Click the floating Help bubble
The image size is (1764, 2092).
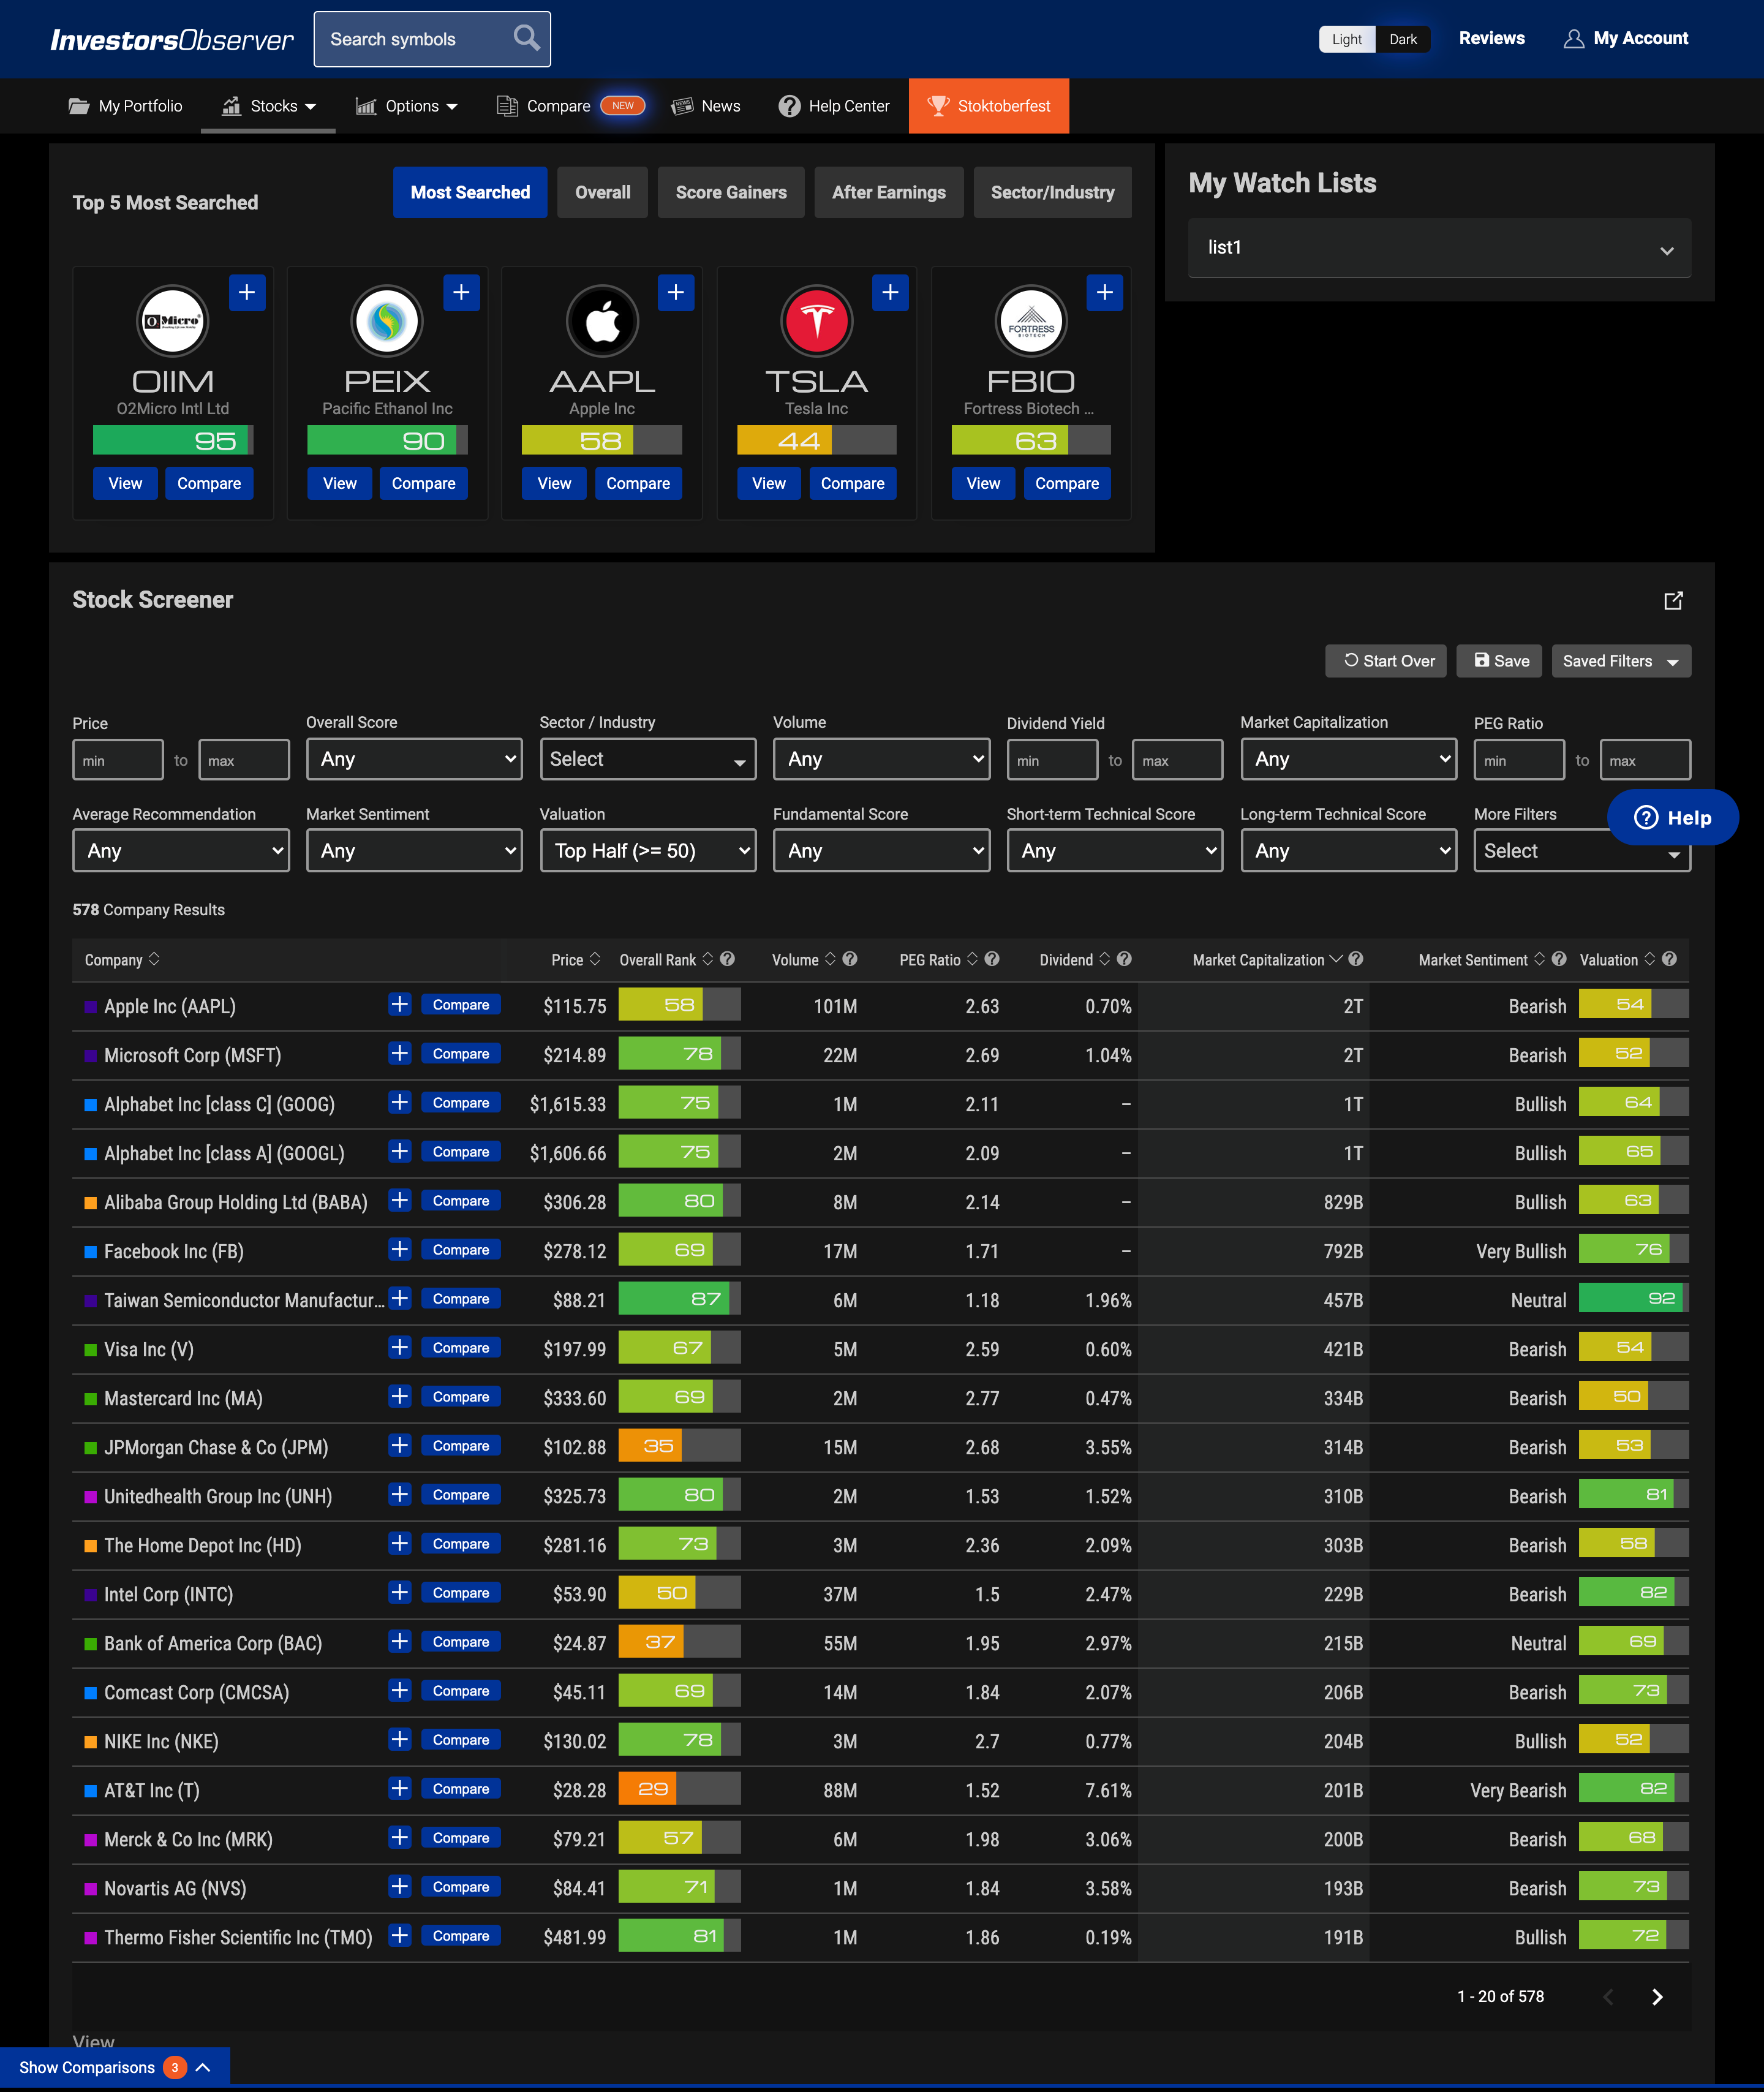pyautogui.click(x=1672, y=817)
